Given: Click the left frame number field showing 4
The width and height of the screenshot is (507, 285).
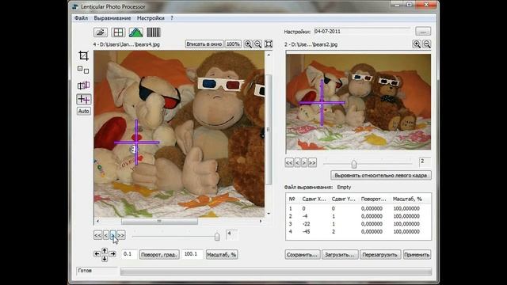Looking at the screenshot, I should point(232,234).
